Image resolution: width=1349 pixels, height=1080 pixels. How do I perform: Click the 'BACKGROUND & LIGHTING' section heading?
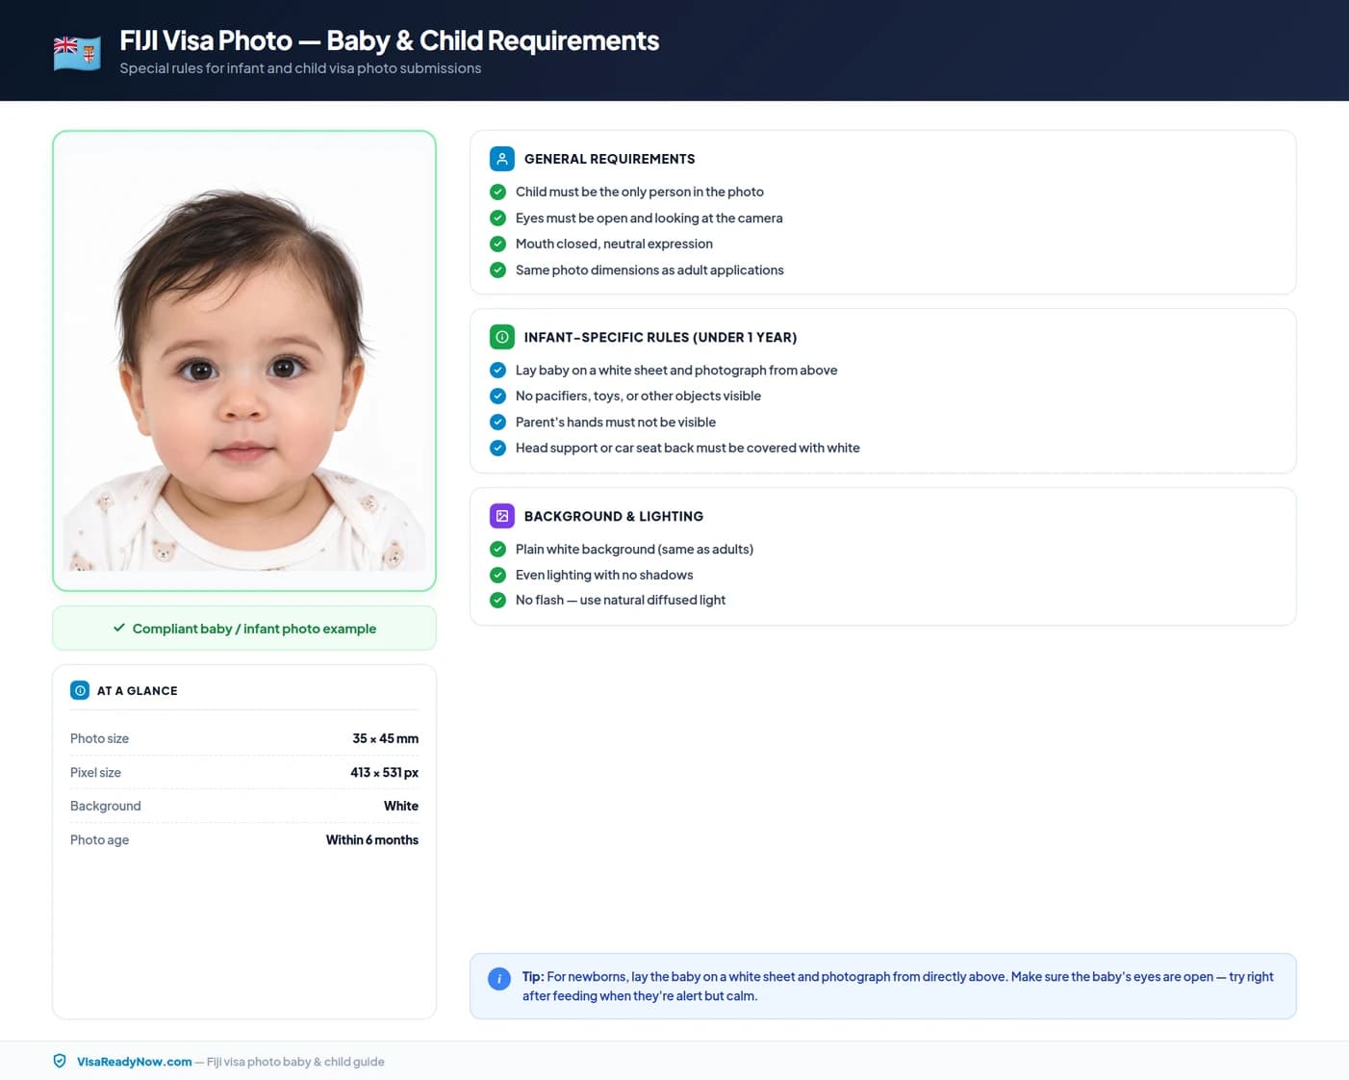(614, 516)
